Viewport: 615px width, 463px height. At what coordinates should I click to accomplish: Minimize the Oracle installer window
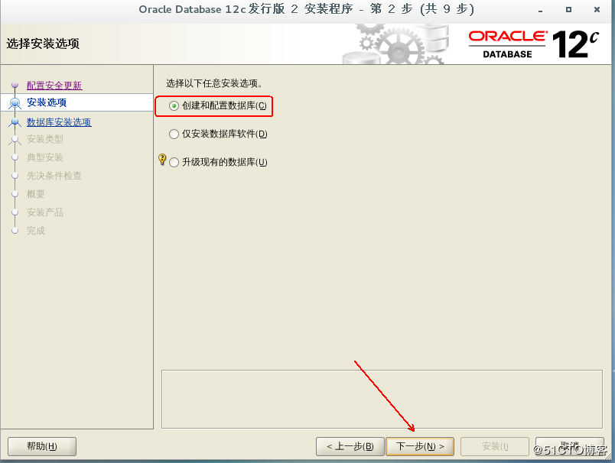click(540, 10)
